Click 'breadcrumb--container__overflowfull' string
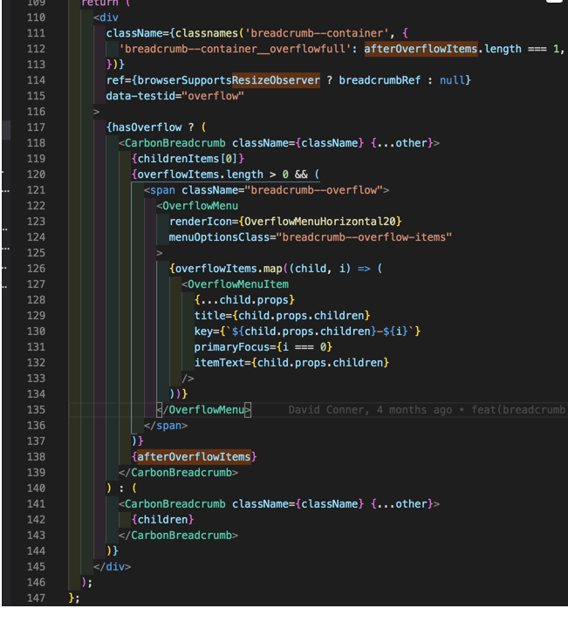This screenshot has height=622, width=568. (236, 49)
